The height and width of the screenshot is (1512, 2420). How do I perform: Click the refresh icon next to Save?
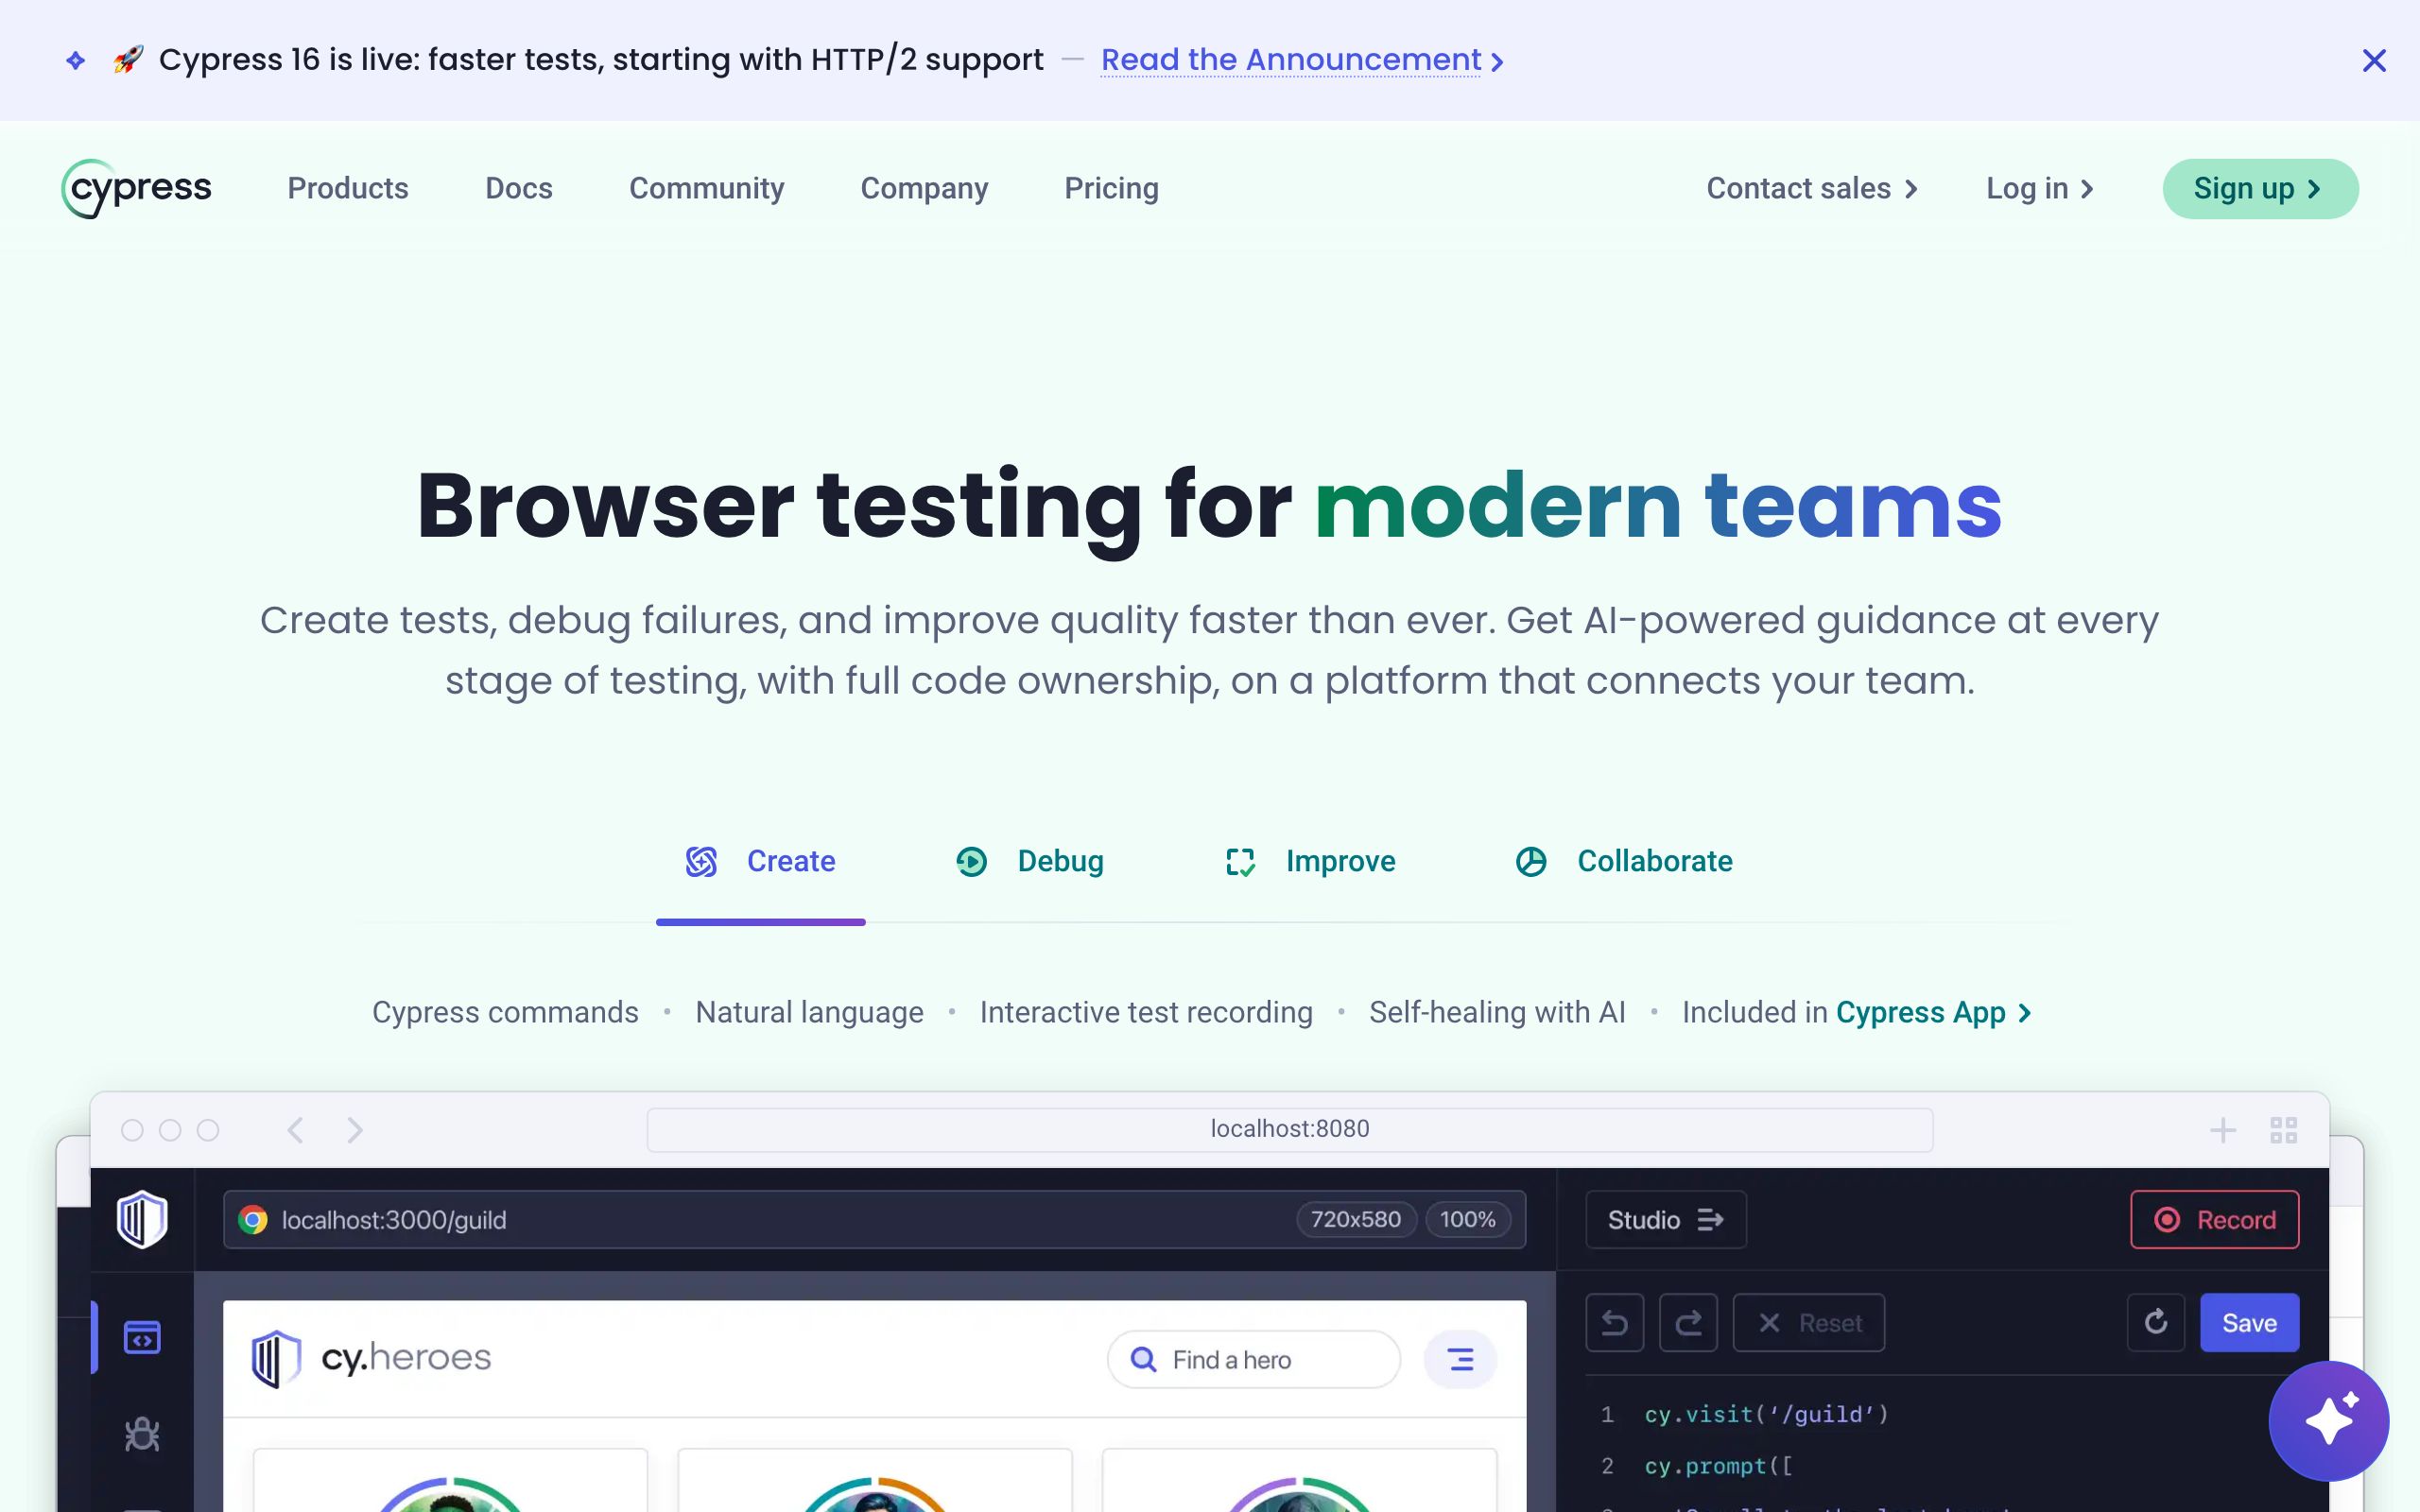[x=2156, y=1322]
